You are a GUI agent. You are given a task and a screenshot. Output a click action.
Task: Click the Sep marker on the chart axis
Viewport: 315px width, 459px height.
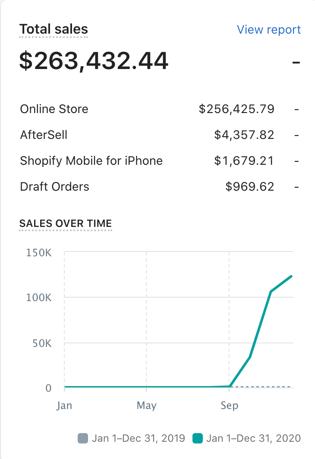(x=229, y=406)
